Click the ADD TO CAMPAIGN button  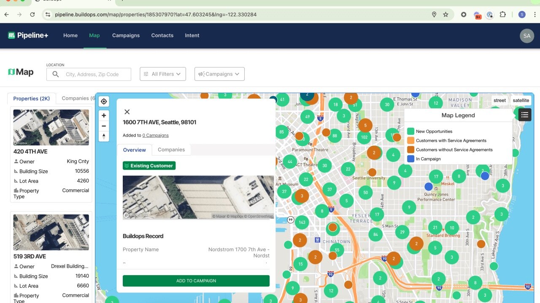(196, 281)
